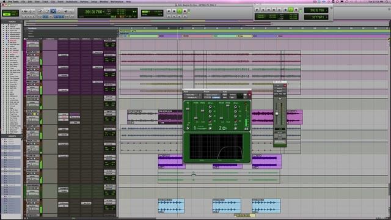Click Rewind in floating Transport window
391x220 pixels.
click(269, 10)
